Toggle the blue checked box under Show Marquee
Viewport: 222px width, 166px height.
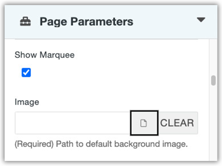point(26,72)
